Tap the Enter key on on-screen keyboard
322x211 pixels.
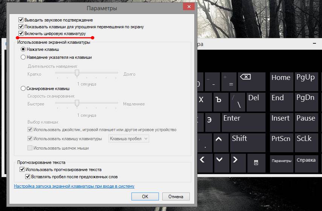[244, 122]
